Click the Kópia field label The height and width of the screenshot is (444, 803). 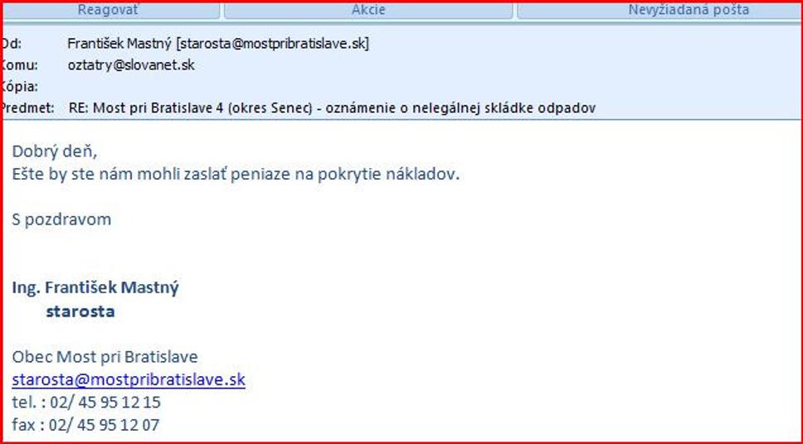pos(19,86)
